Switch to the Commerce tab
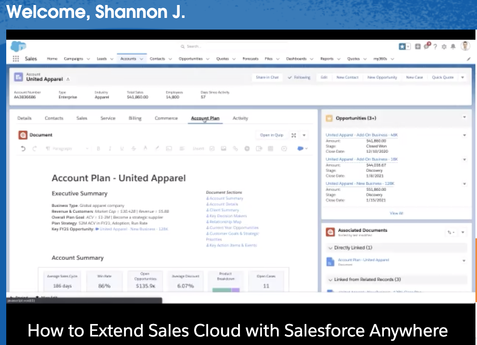Image resolution: width=477 pixels, height=345 pixels. pyautogui.click(x=166, y=118)
